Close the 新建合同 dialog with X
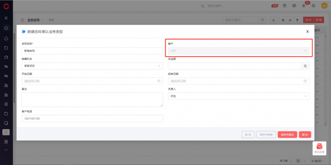Viewport: 331px width, 165px height. pos(307,32)
